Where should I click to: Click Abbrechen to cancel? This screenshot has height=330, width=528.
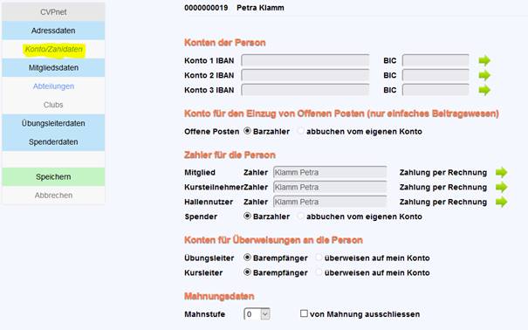click(x=53, y=196)
